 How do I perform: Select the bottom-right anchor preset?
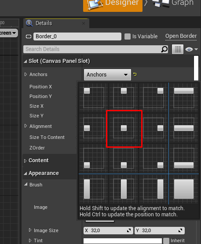click(x=153, y=158)
